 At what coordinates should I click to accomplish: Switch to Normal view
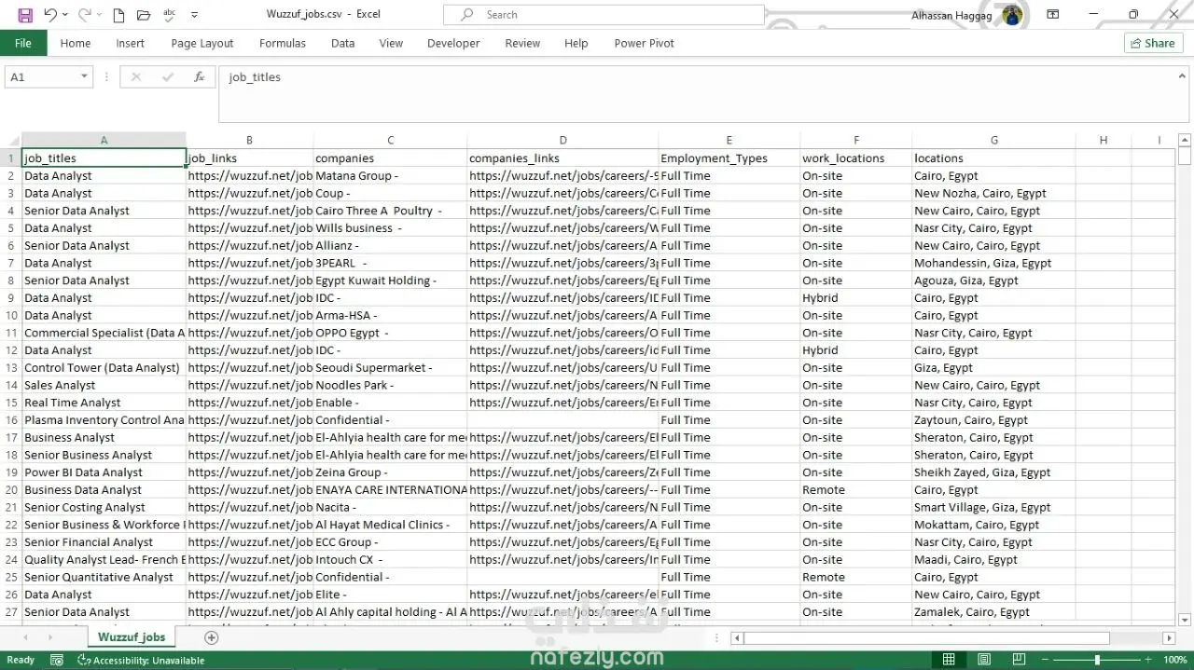coord(949,660)
